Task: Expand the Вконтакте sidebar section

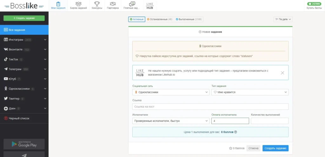Action: (x=45, y=50)
